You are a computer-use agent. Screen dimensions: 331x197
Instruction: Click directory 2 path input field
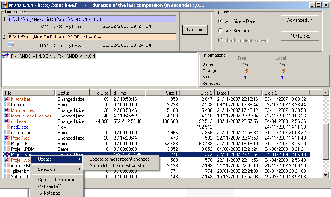[92, 37]
